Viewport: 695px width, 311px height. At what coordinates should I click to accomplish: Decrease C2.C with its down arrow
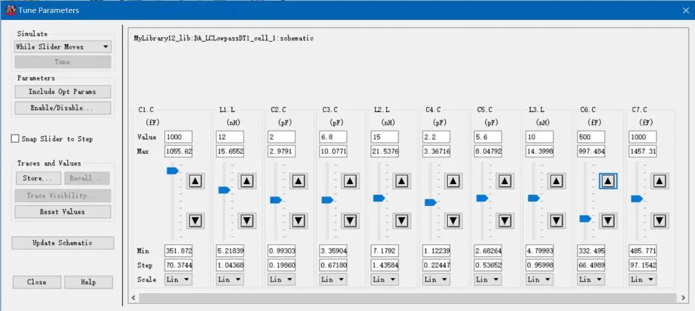[x=299, y=220]
